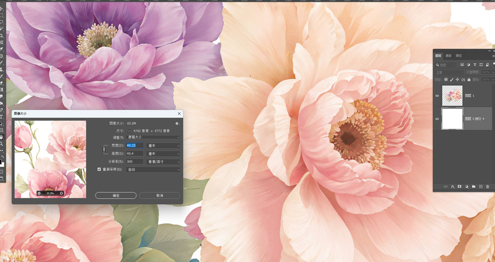Open the layer filter type dropdown
This screenshot has width=495, height=262.
coord(446,65)
